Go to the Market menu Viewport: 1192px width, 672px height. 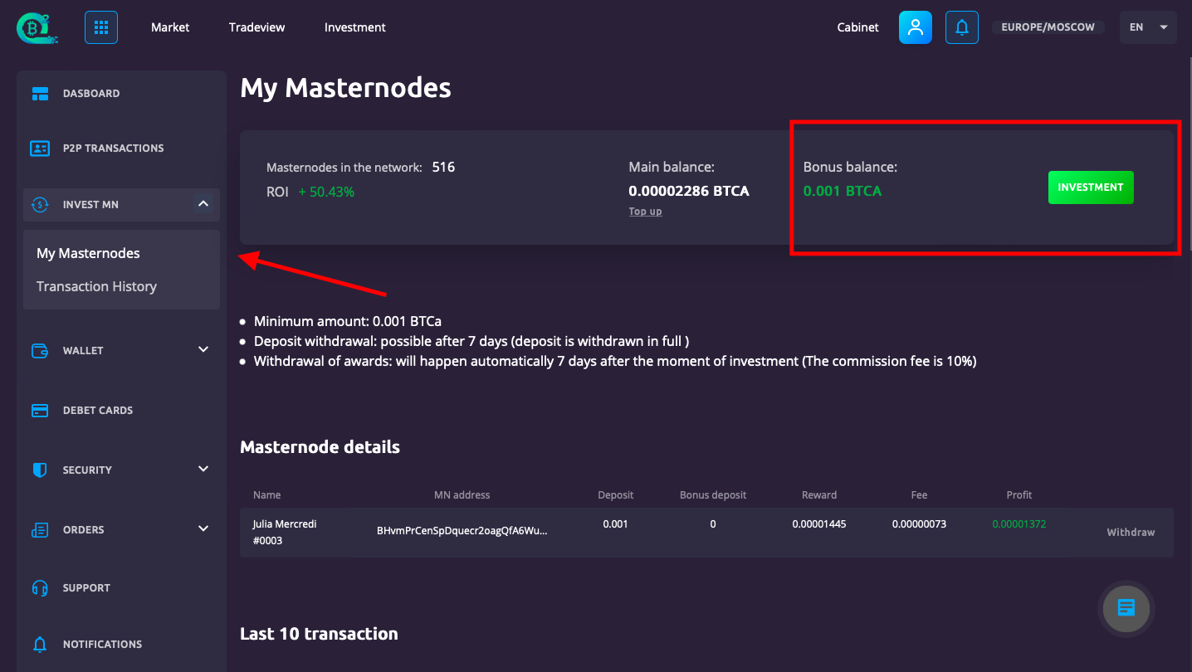(170, 27)
